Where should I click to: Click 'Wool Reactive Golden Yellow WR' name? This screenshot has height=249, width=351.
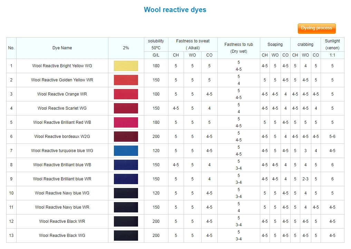point(62,80)
